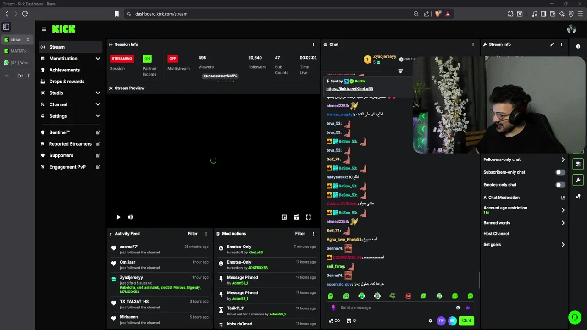The image size is (587, 330).
Task: Open the 7TV emotes button
Action: [x=441, y=321]
